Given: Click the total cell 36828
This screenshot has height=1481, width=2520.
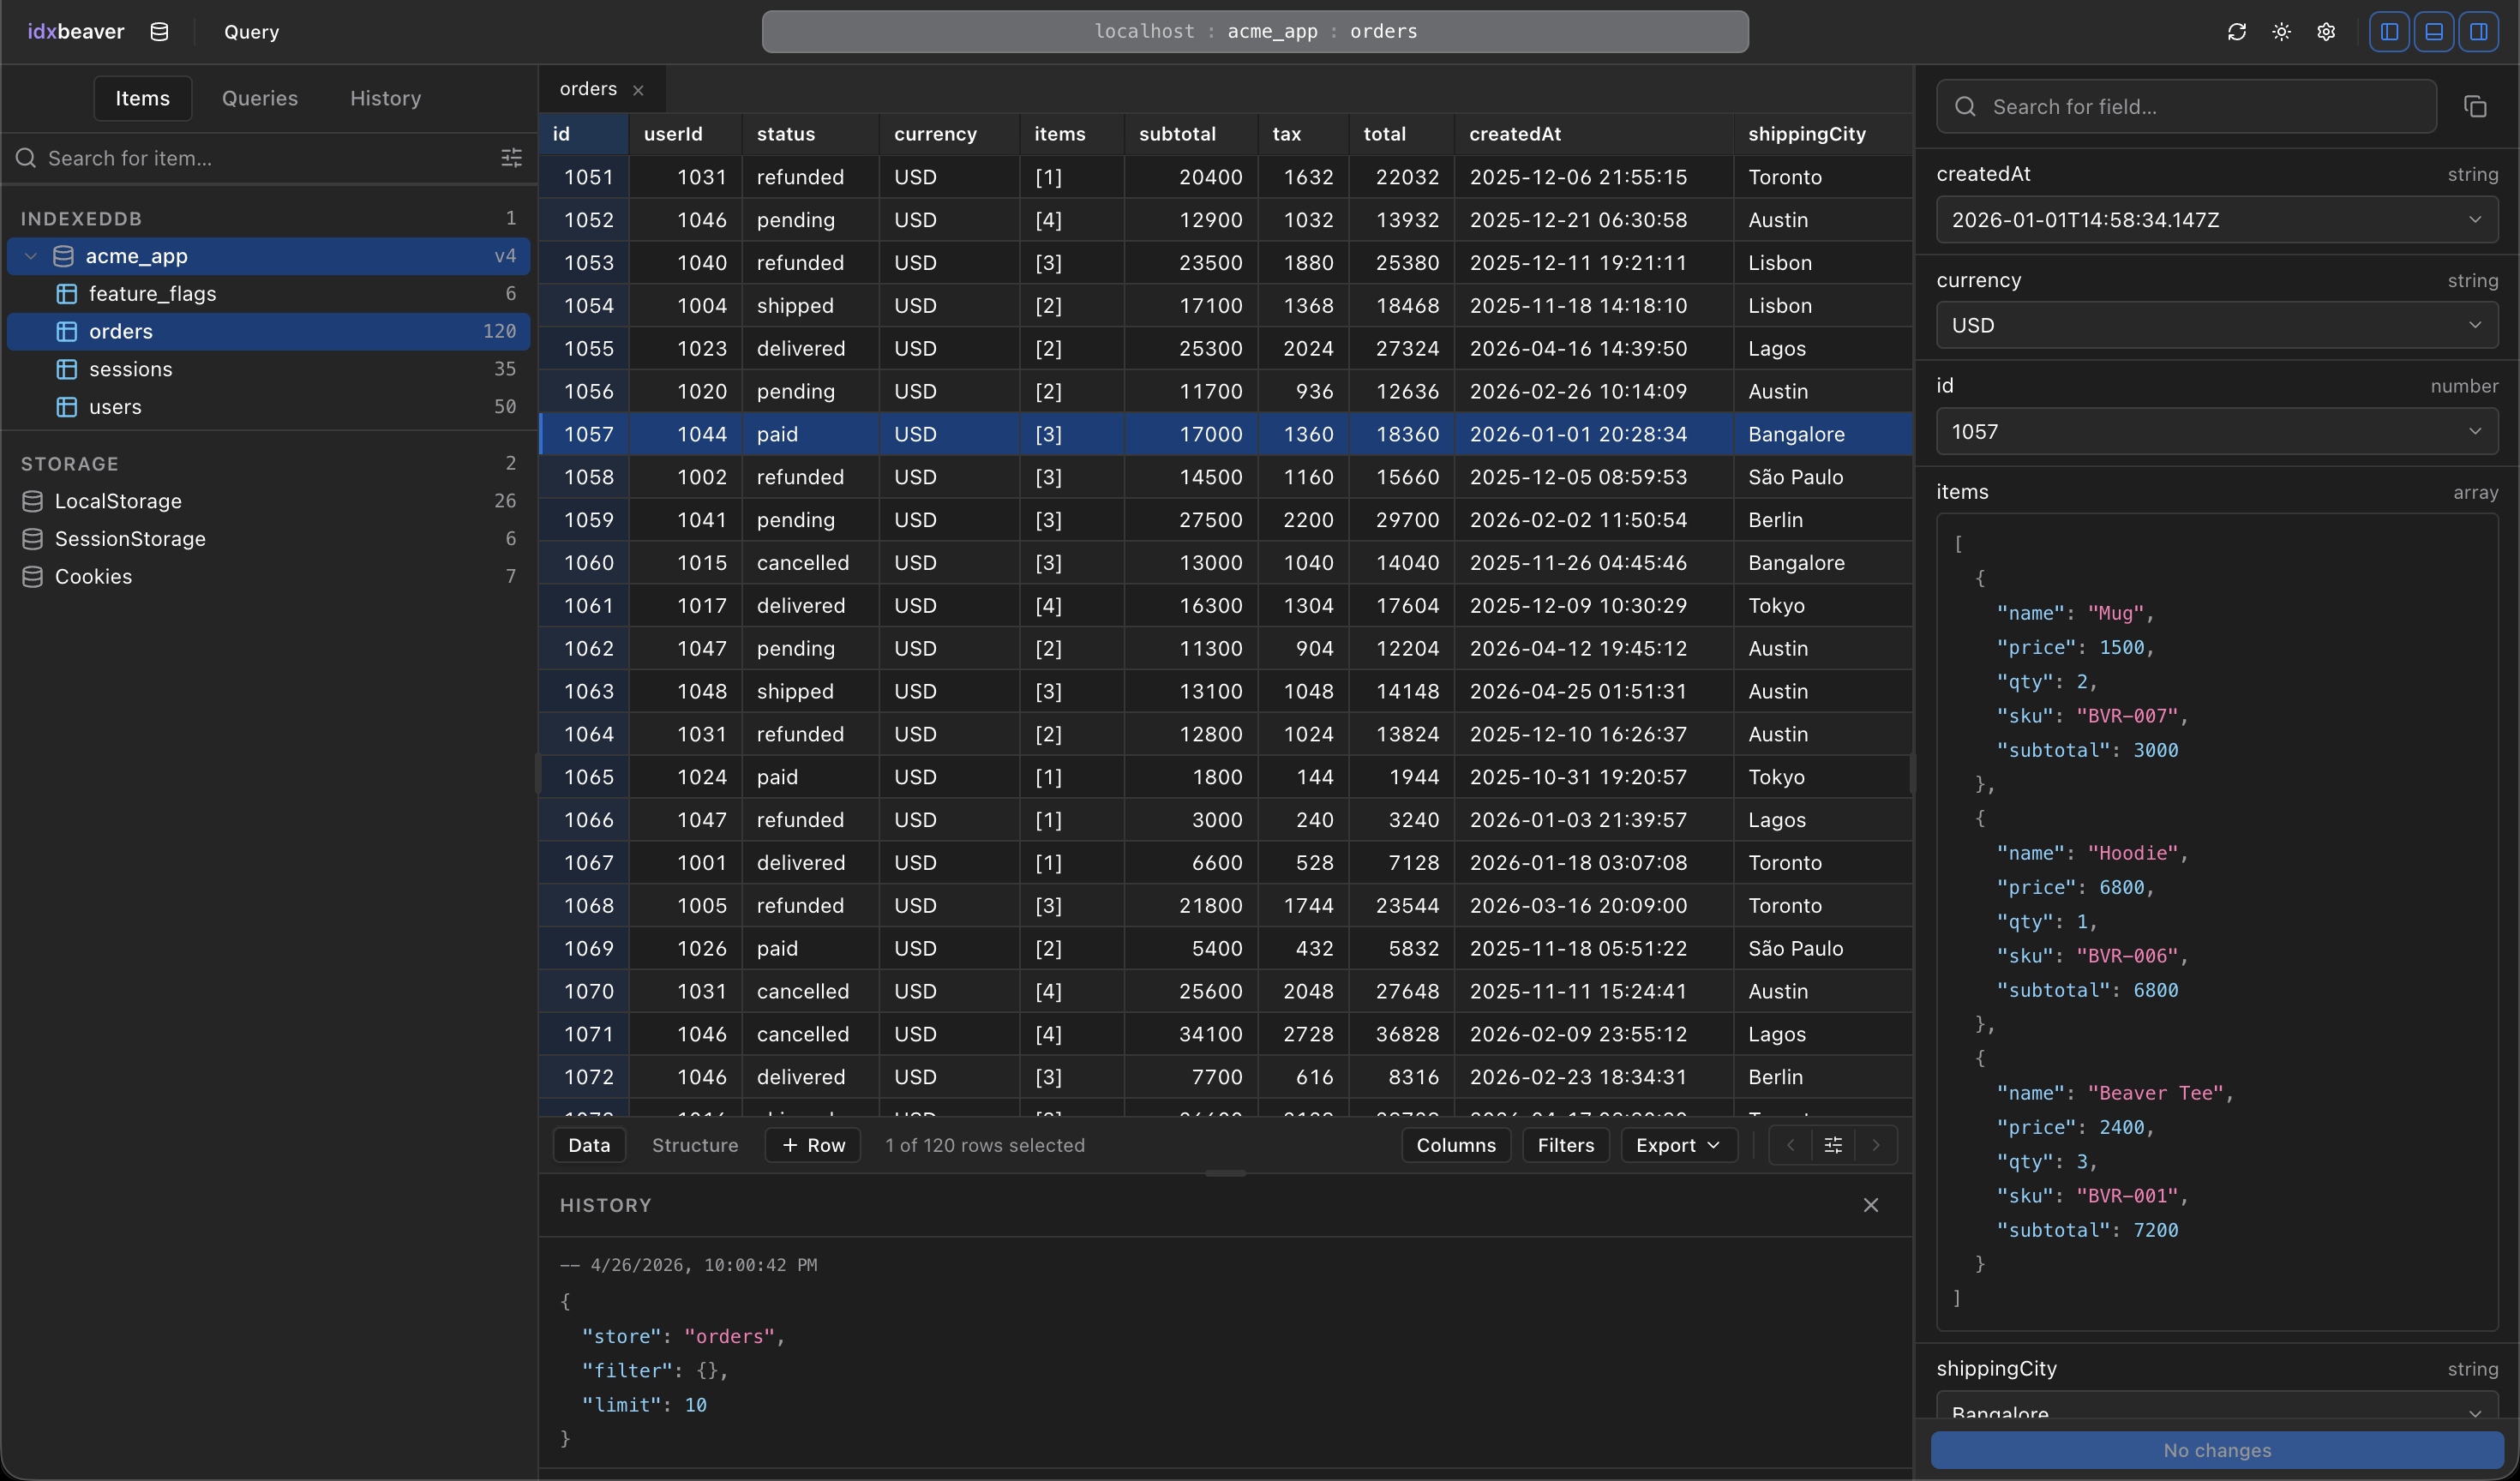Looking at the screenshot, I should [x=1401, y=1034].
